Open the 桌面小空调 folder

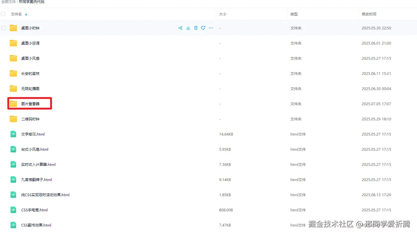point(30,43)
